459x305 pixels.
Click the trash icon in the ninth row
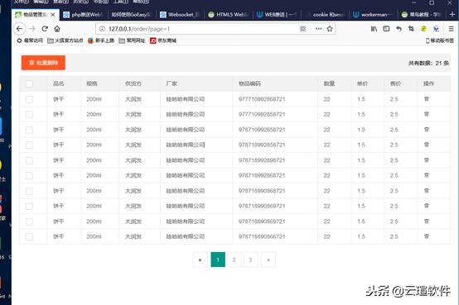(x=427, y=222)
